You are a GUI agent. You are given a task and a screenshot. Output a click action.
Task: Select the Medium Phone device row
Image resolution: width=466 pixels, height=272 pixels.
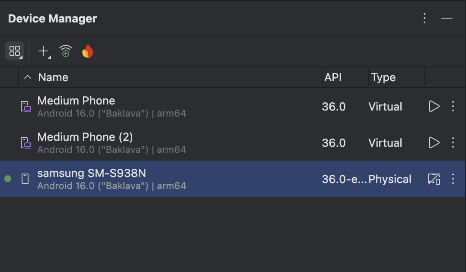pyautogui.click(x=173, y=107)
